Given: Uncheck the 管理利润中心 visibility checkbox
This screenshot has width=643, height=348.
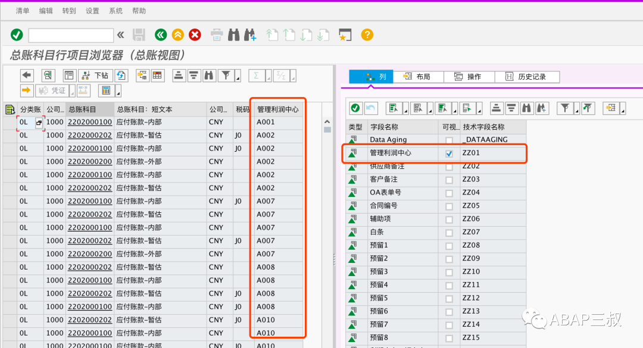Looking at the screenshot, I should (449, 153).
